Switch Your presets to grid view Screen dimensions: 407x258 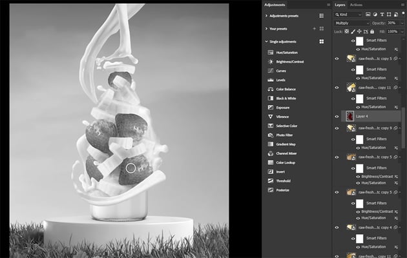pos(322,28)
